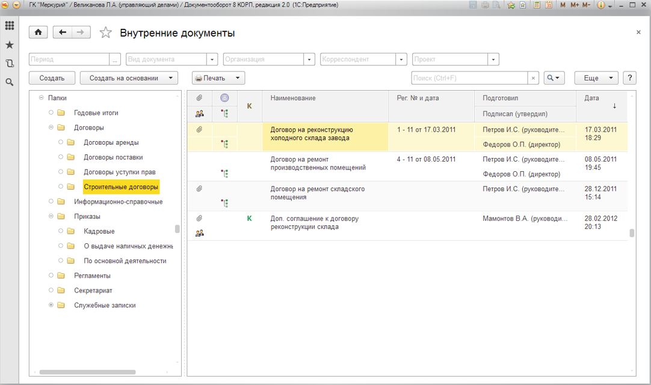
Task: Click the back arrow navigation button
Action: [x=63, y=32]
